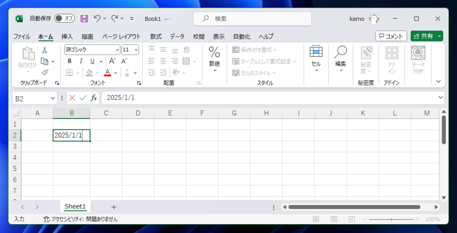
Task: Open the フォント group dialog launcher
Action: coord(139,83)
